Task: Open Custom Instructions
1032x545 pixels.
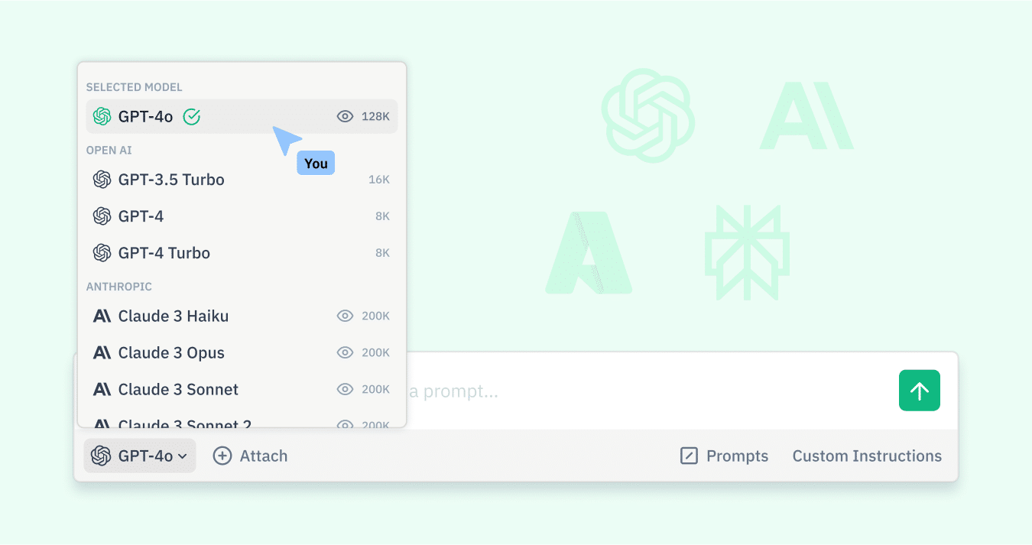Action: point(867,456)
